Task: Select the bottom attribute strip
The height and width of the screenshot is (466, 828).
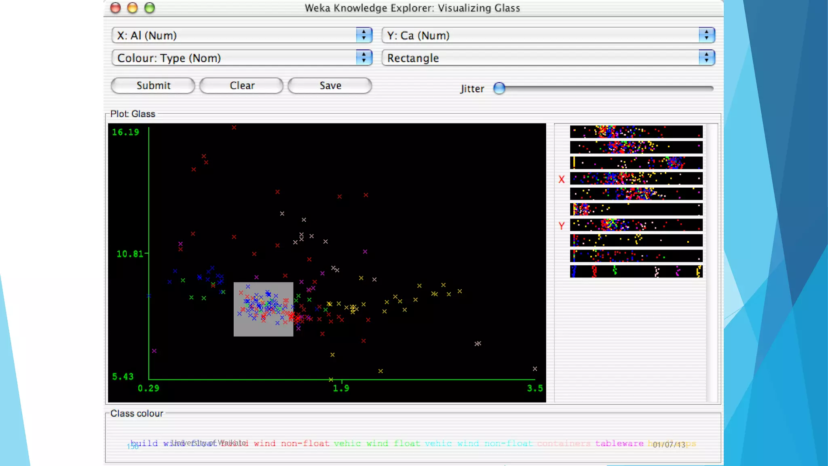Action: [x=636, y=271]
